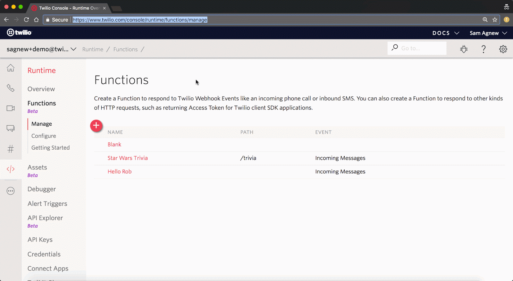Open the phone numbers sidebar icon
Image resolution: width=513 pixels, height=281 pixels.
point(11,88)
